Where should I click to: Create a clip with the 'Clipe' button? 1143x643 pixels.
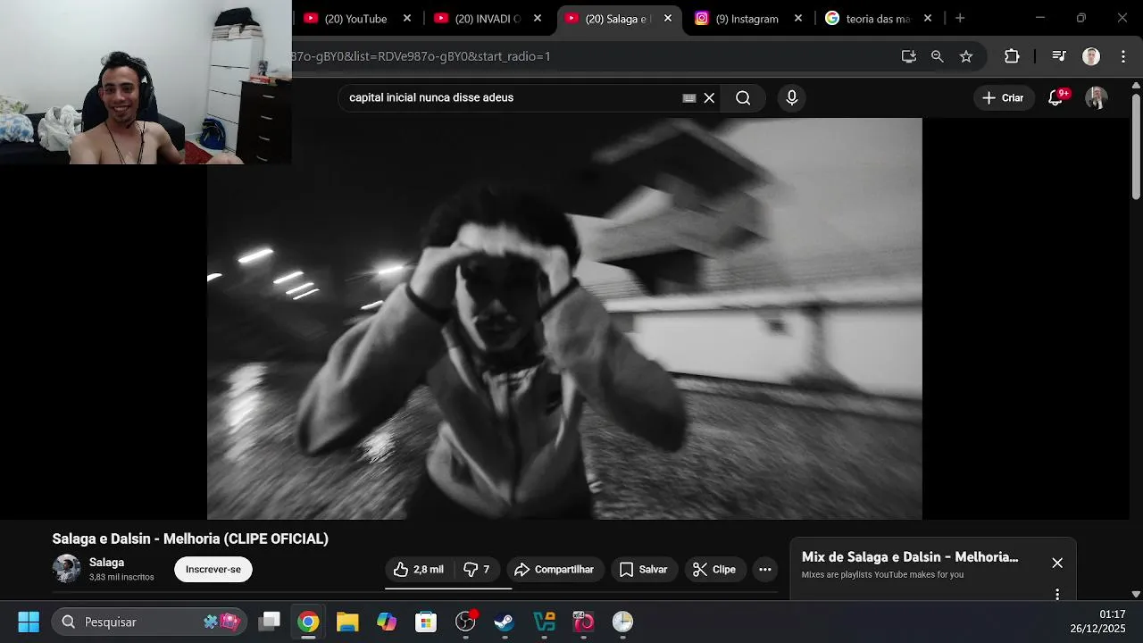pos(714,570)
